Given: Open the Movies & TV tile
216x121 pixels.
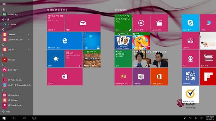Looking at the screenshot, I should tap(159, 23).
